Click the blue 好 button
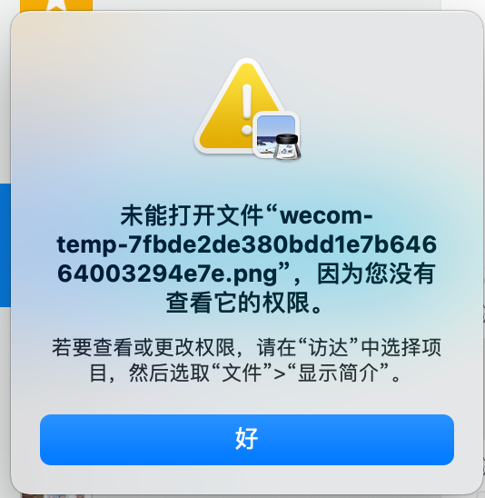Image resolution: width=485 pixels, height=498 pixels. (247, 440)
